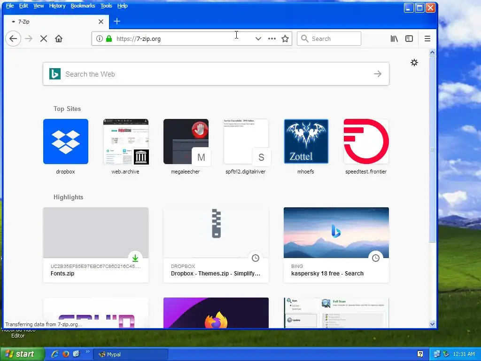Image resolution: width=481 pixels, height=361 pixels.
Task: Click the green padlock security icon
Action: click(x=109, y=39)
